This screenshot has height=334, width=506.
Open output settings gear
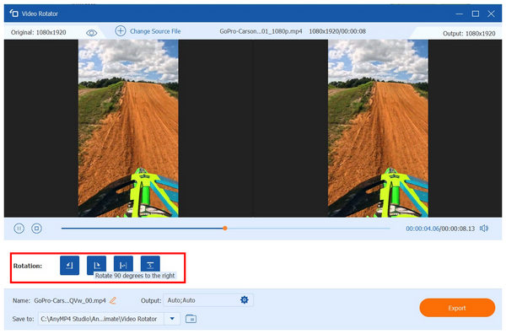coord(245,299)
